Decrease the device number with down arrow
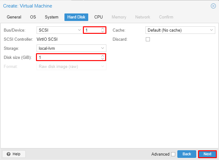The width and height of the screenshot is (219, 160). (x=103, y=32)
